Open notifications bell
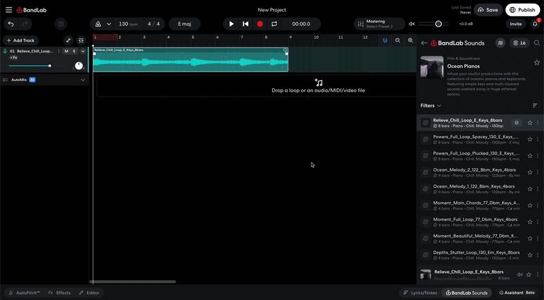 tap(535, 24)
